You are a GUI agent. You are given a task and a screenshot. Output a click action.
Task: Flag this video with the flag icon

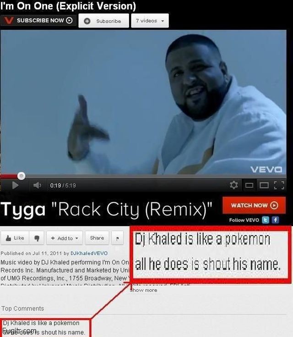(117, 238)
